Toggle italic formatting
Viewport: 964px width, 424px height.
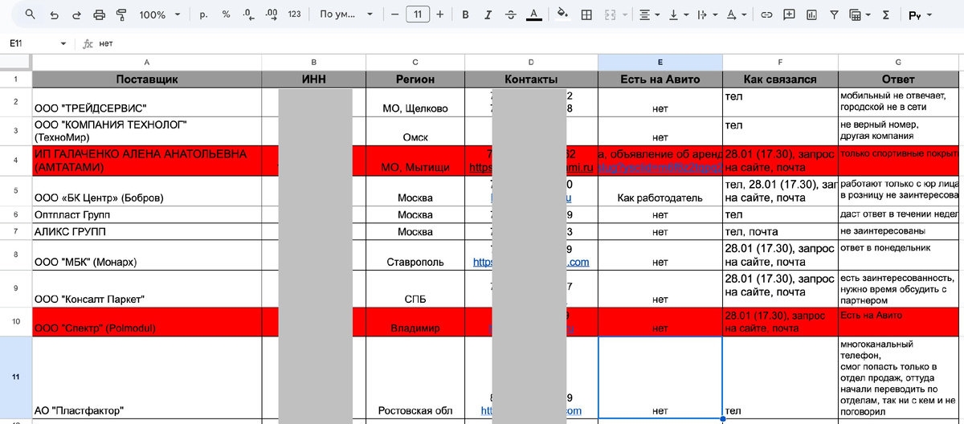click(488, 14)
